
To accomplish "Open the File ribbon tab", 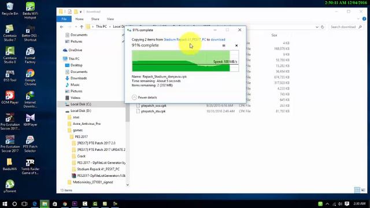I will [x=64, y=19].
